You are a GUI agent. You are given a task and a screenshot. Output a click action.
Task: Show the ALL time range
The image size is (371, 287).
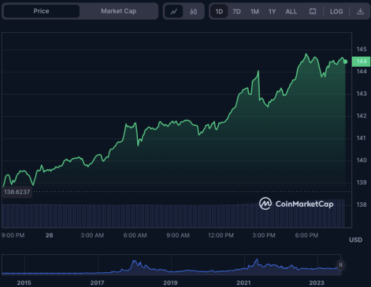click(291, 11)
